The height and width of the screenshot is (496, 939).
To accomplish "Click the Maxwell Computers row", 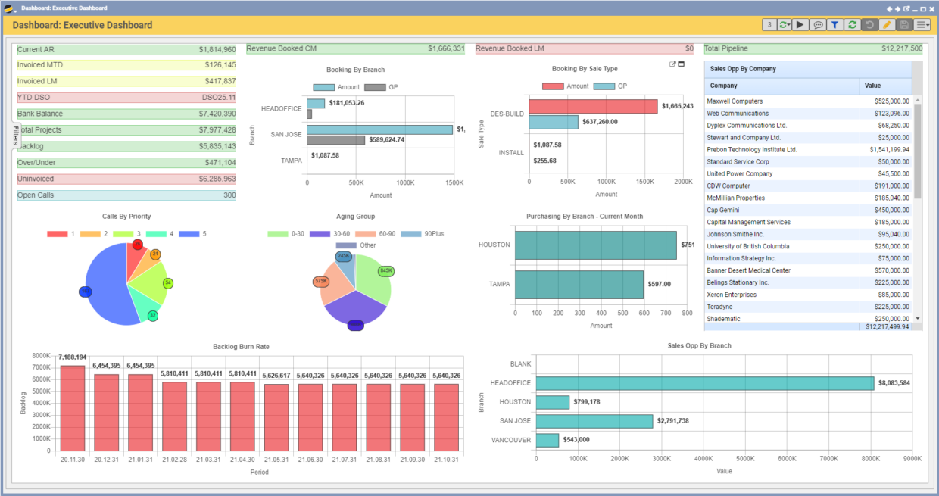I will coord(808,101).
